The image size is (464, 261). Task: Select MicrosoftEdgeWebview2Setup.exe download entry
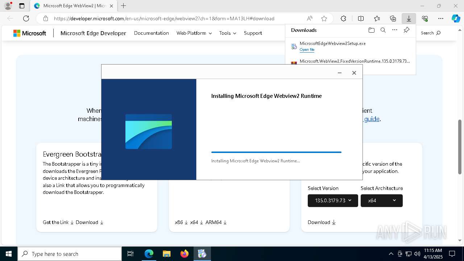pos(351,46)
